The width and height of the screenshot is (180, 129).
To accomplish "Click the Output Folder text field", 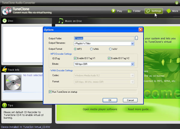I will coord(104,38).
